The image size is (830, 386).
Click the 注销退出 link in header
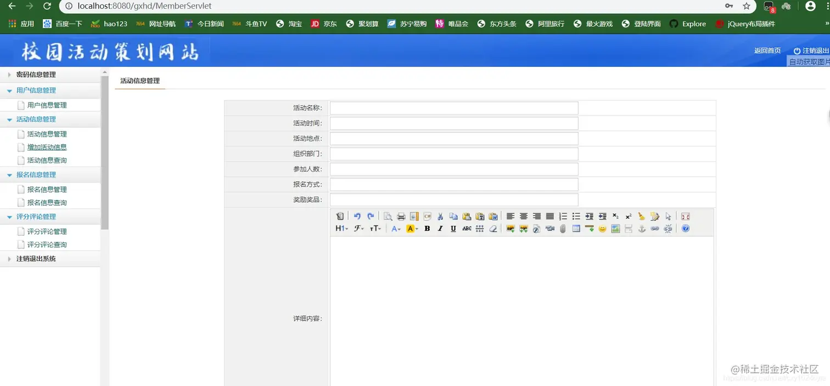click(x=811, y=50)
